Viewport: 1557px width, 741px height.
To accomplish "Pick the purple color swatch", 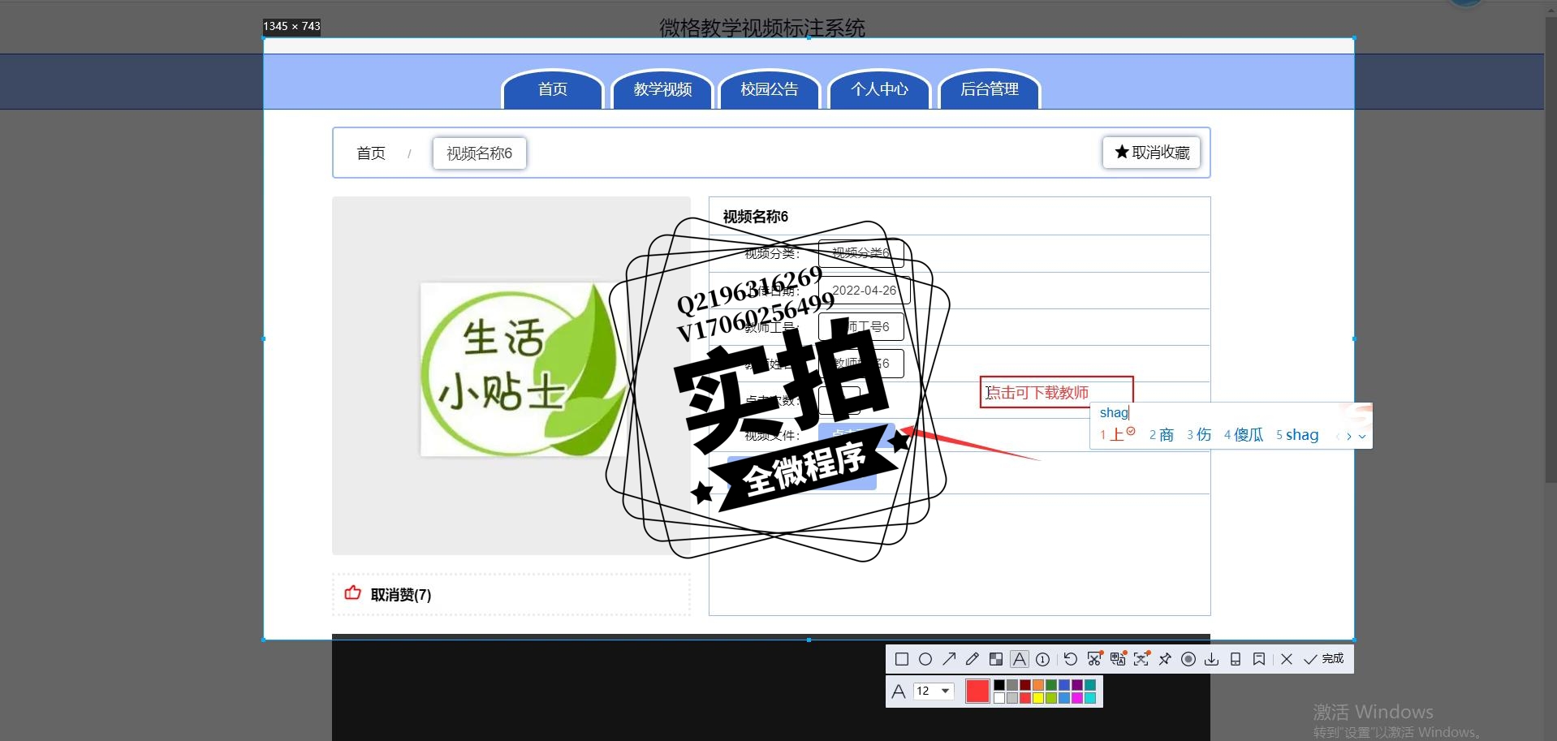I will coord(1077,685).
